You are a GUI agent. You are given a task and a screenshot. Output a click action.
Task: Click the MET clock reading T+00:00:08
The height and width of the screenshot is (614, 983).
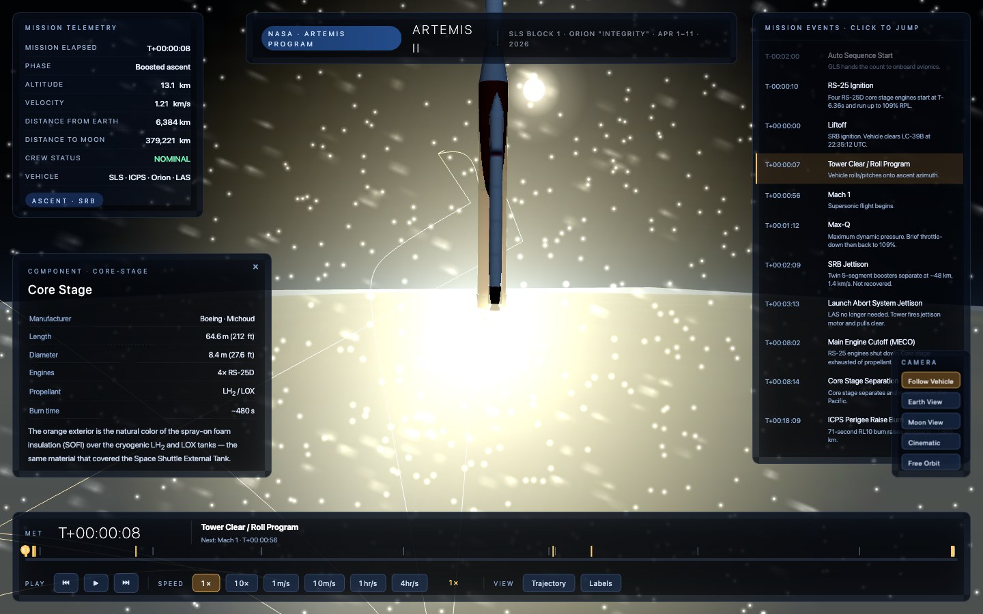click(x=100, y=533)
